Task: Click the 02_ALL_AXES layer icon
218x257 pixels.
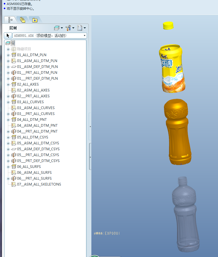Action: click(14, 84)
